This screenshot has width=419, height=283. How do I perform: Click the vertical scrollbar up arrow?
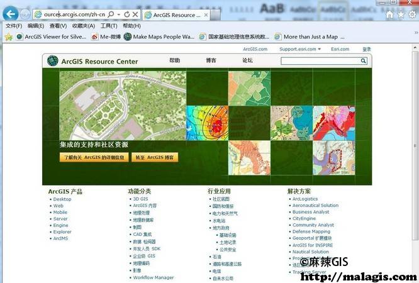415,48
